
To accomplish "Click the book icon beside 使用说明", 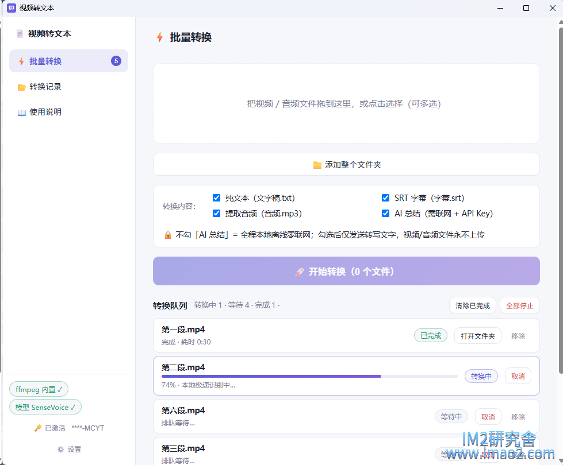I will click(x=21, y=113).
